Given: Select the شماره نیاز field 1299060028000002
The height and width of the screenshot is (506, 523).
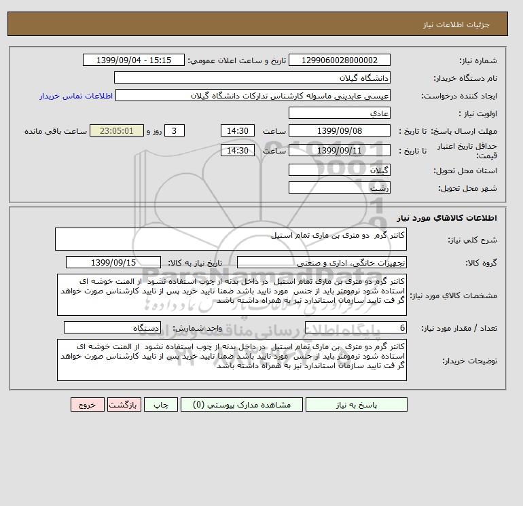Looking at the screenshot, I should tap(340, 60).
